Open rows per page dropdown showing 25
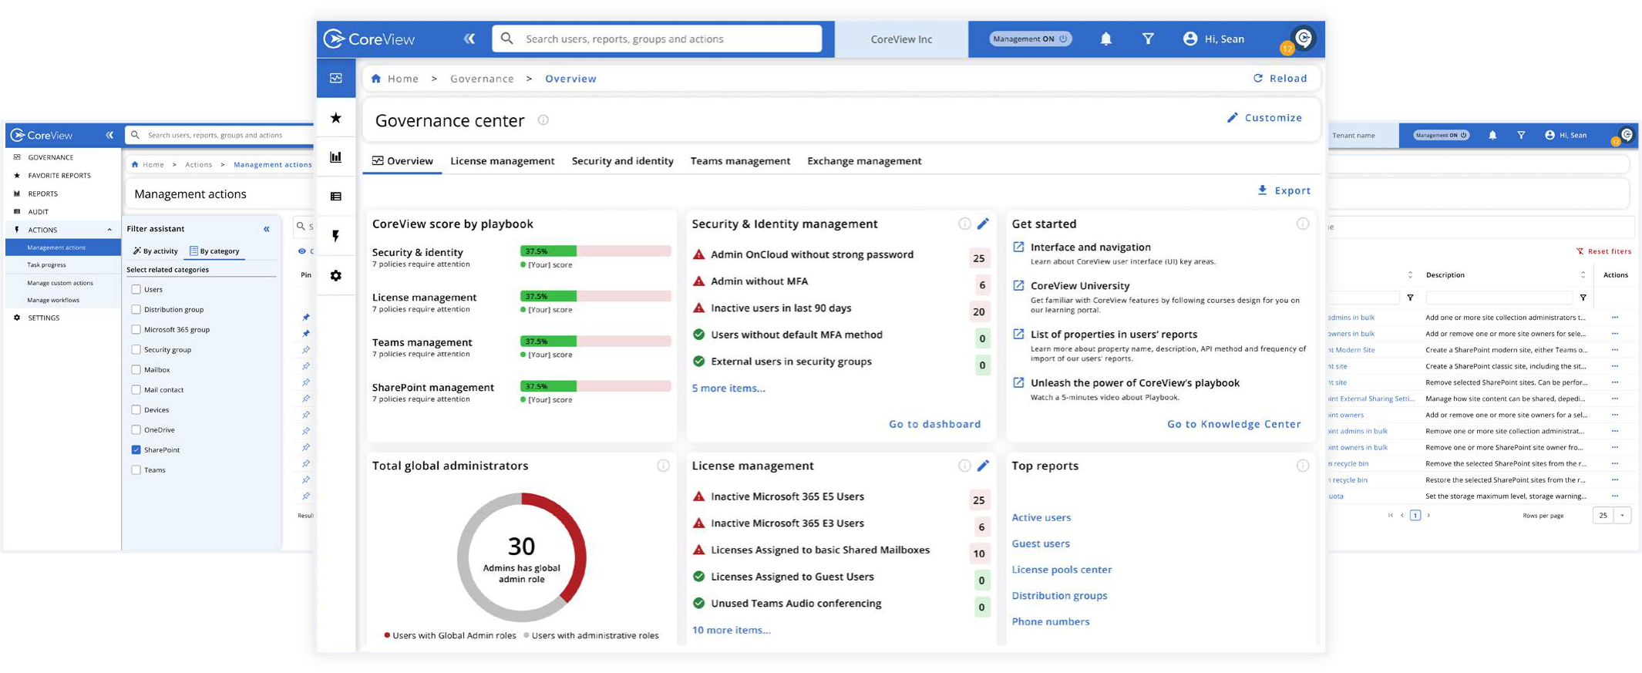Screen dimensions: 1642x673 1612,515
